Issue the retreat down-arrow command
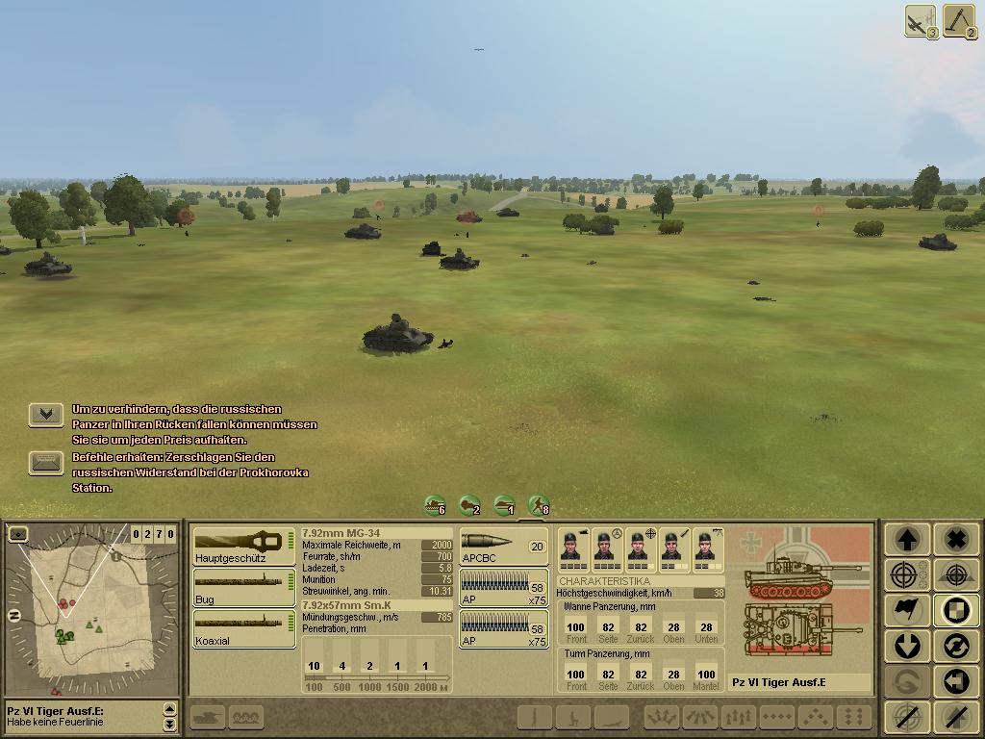Viewport: 985px width, 739px height. tap(907, 646)
